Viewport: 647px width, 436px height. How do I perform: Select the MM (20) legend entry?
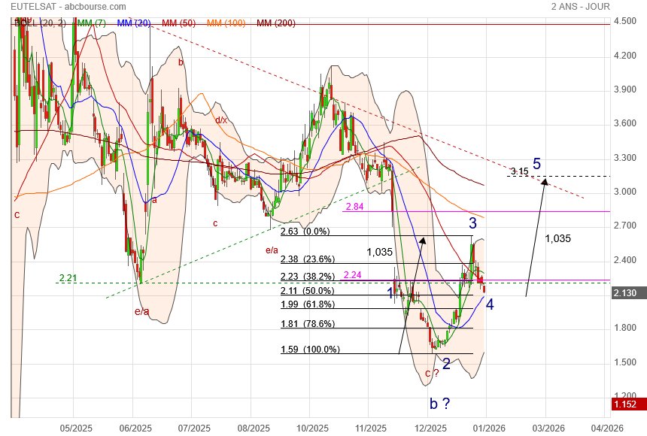(x=134, y=23)
